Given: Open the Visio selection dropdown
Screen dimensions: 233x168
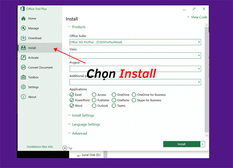Looking at the screenshot, I should point(135,56).
